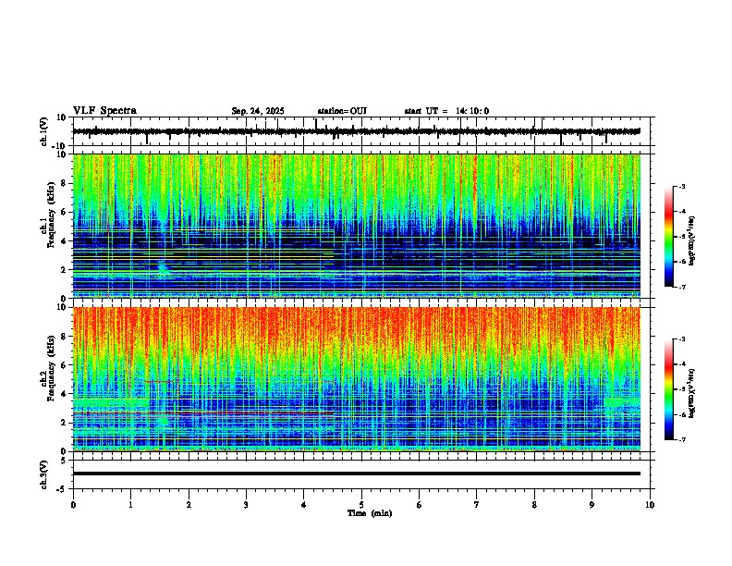
Task: Click the ch.1 PSD color scale bar
Action: (668, 237)
